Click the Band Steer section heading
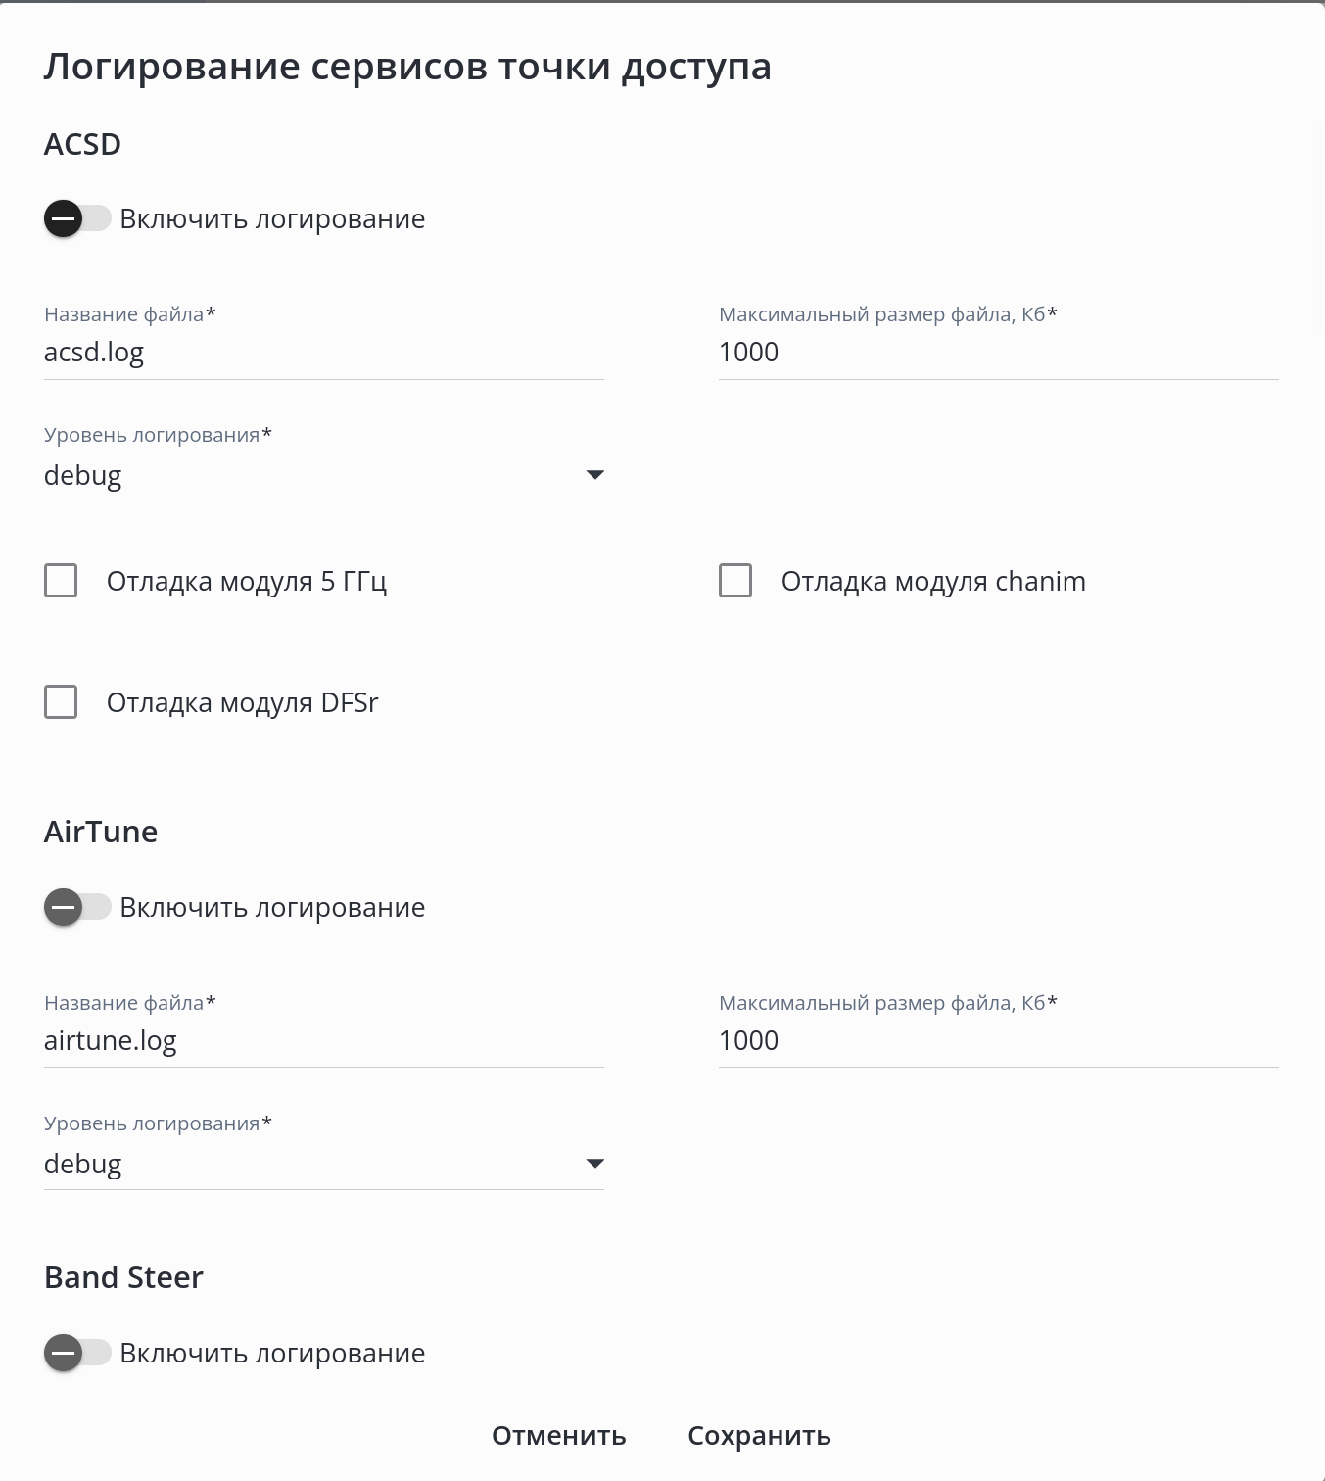 coord(123,1277)
